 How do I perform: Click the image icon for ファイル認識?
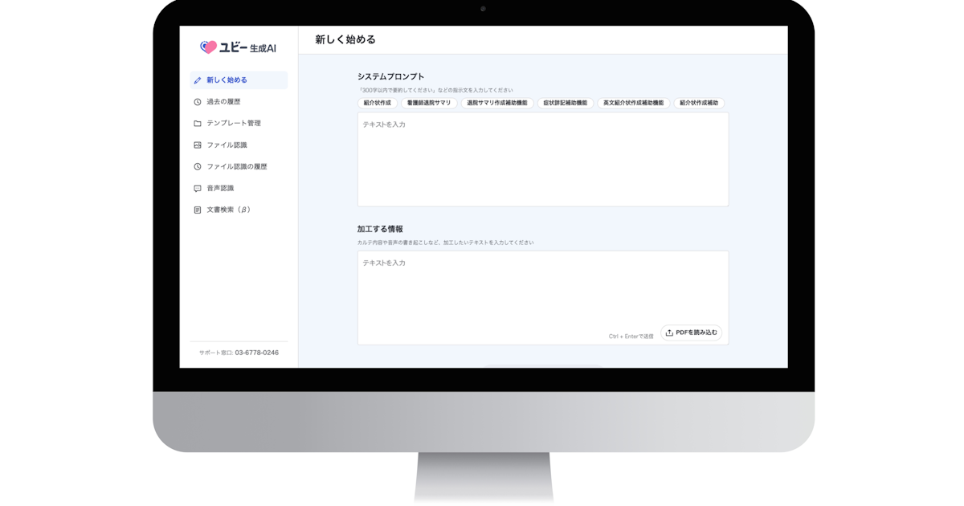198,145
